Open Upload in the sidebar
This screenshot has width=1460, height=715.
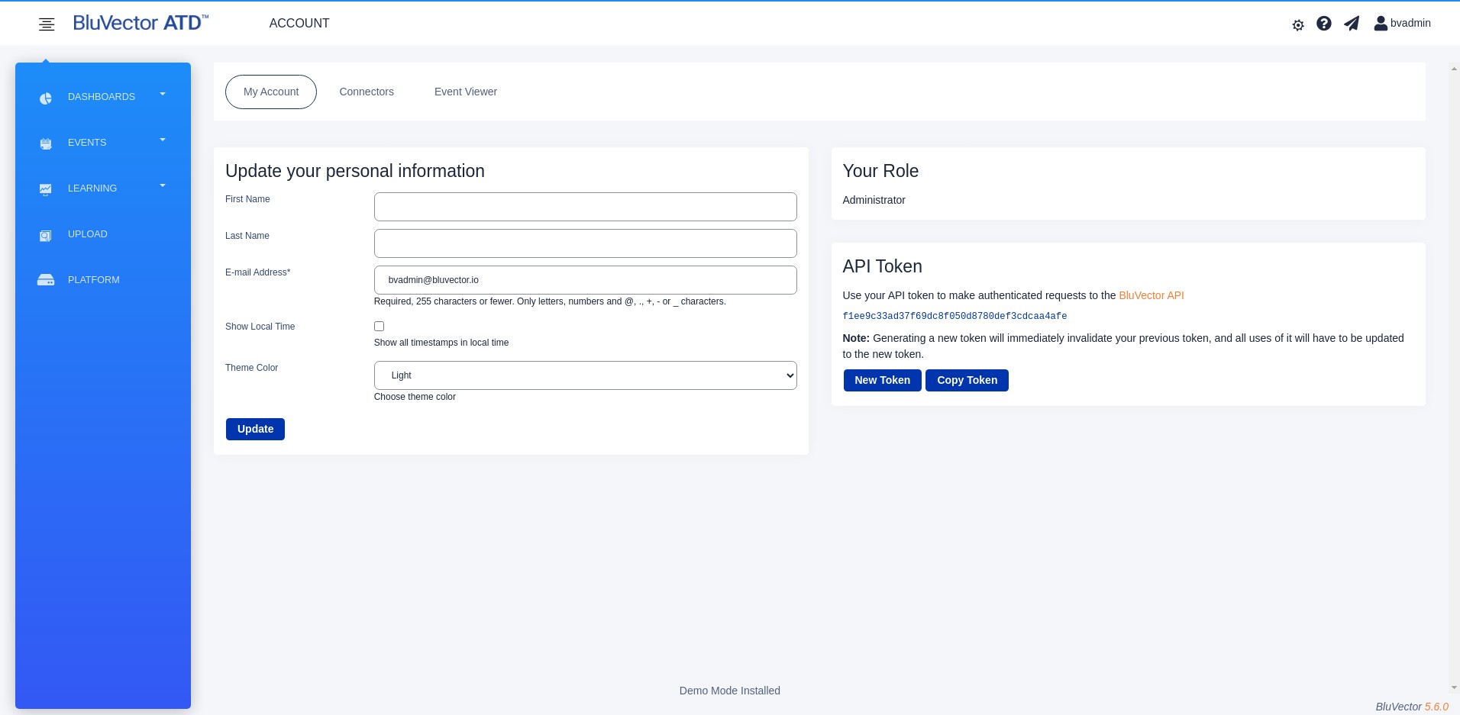click(x=88, y=234)
